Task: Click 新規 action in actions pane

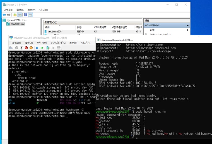Action: click(152, 30)
